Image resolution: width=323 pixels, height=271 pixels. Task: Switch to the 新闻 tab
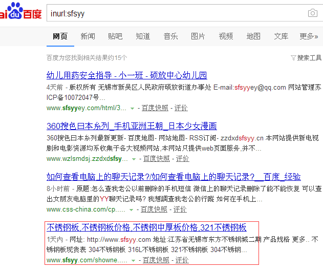[88, 36]
